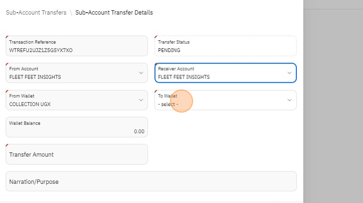Click the Transfer Status field
The height and width of the screenshot is (203, 363).
pos(225,46)
